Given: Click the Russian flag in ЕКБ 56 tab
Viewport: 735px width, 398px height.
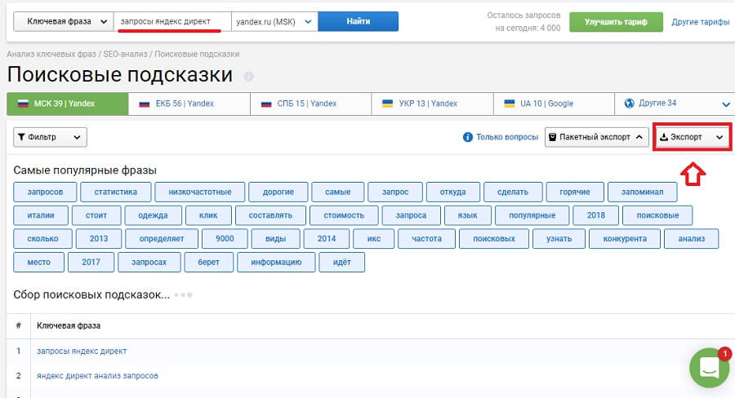Looking at the screenshot, I should click(145, 104).
